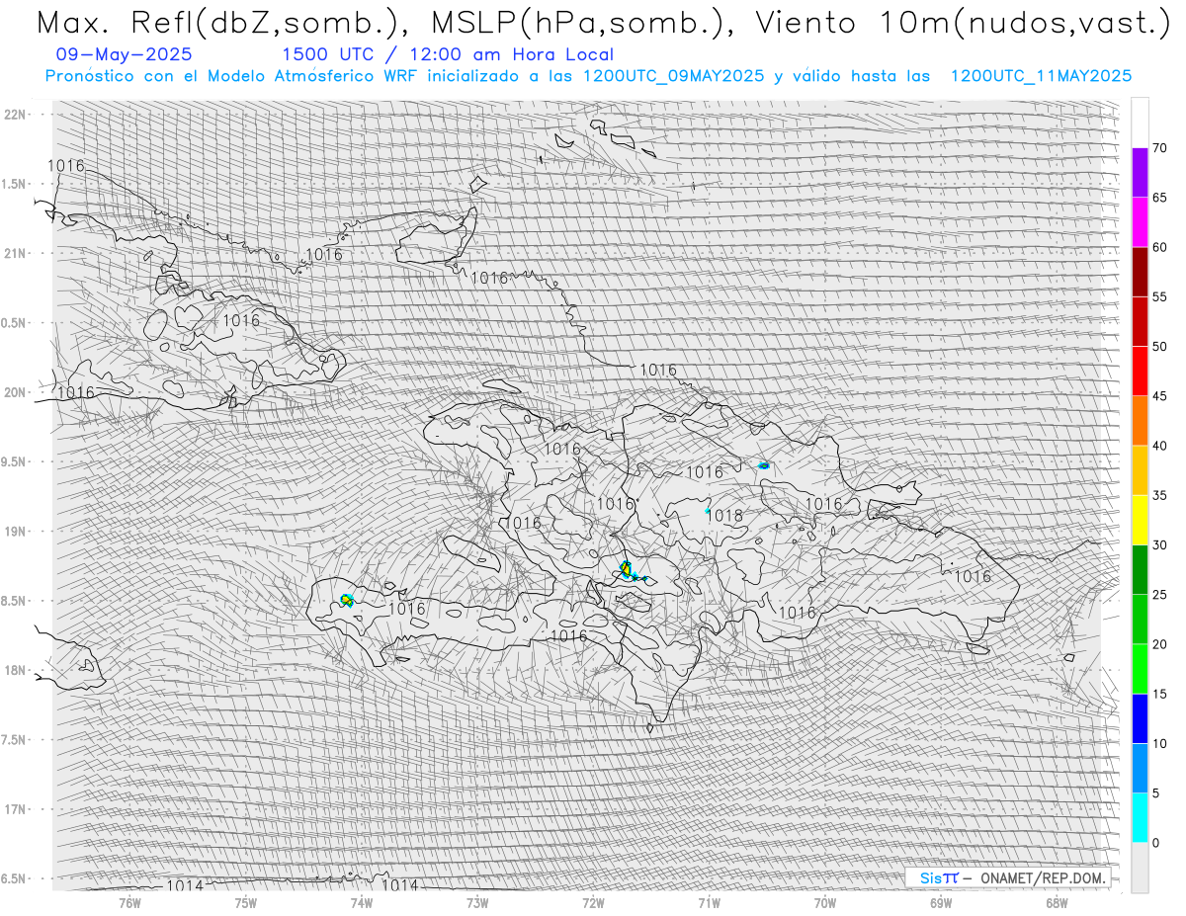
Task: Click the '19N' latitude axis label
Action: point(17,532)
